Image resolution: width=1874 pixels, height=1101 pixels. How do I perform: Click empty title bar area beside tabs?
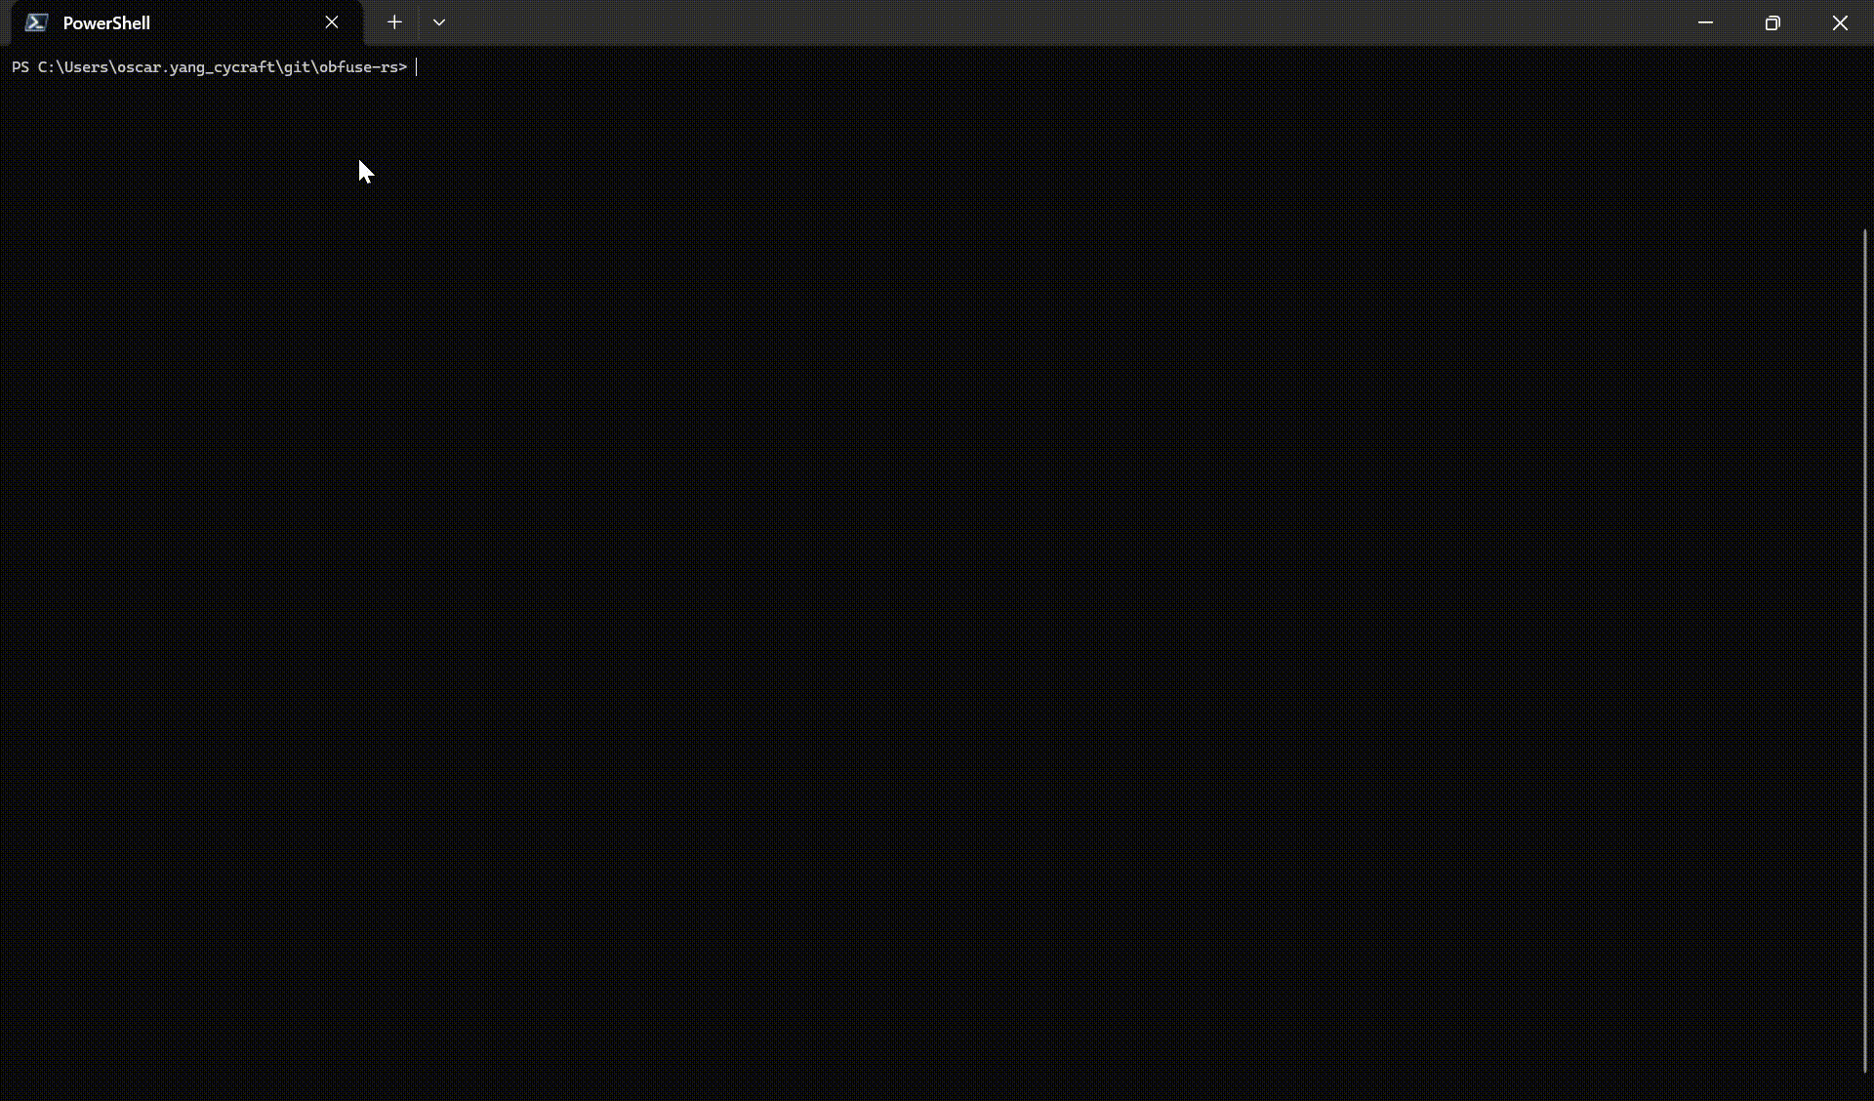pyautogui.click(x=1074, y=22)
